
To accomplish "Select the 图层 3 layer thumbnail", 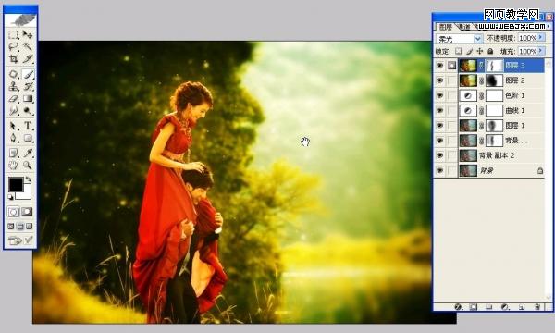I will pos(468,66).
